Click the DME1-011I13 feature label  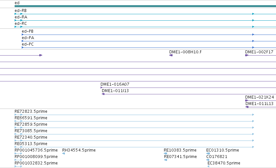coord(115,91)
